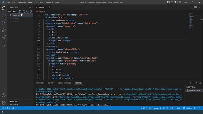
Task: Open main.py in the Explorer tree
Action: pos(16,18)
